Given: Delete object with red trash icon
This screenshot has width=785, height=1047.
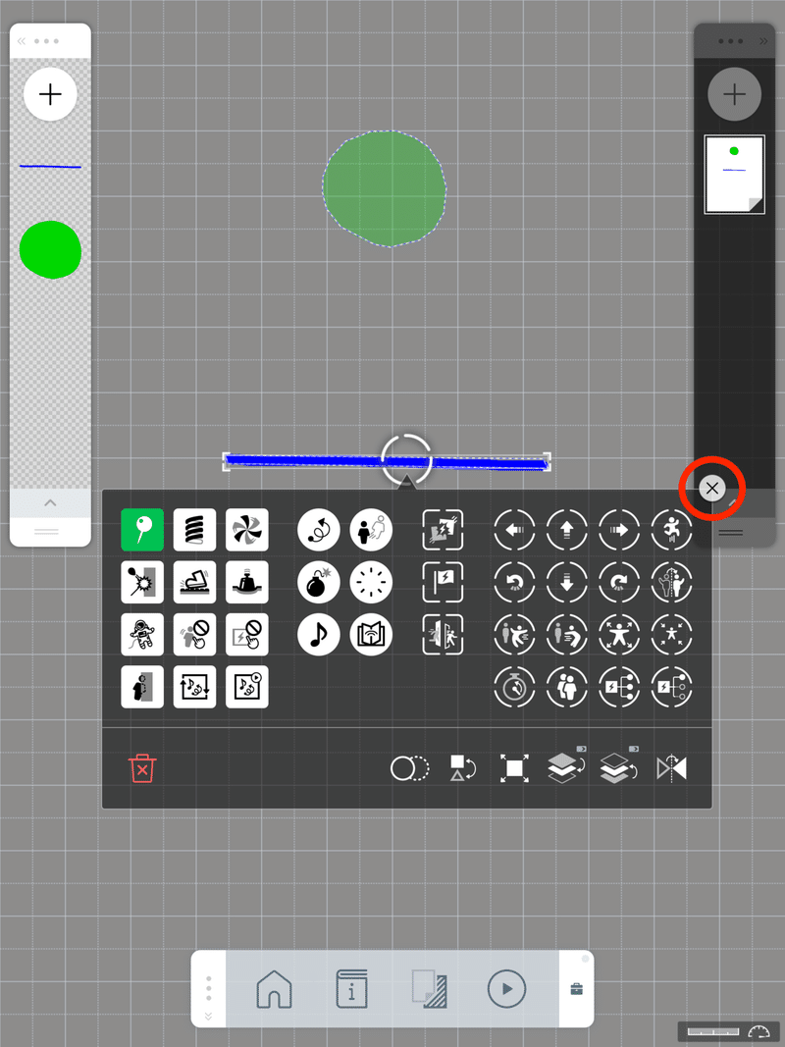Looking at the screenshot, I should (142, 768).
